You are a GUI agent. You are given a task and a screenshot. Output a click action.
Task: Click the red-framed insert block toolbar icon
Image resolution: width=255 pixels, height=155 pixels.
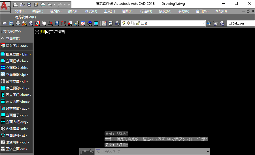[37, 23]
